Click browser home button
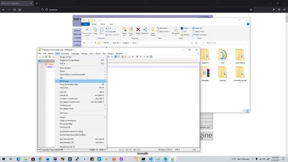Screen dimensions: 288x162 click(x=20, y=10)
